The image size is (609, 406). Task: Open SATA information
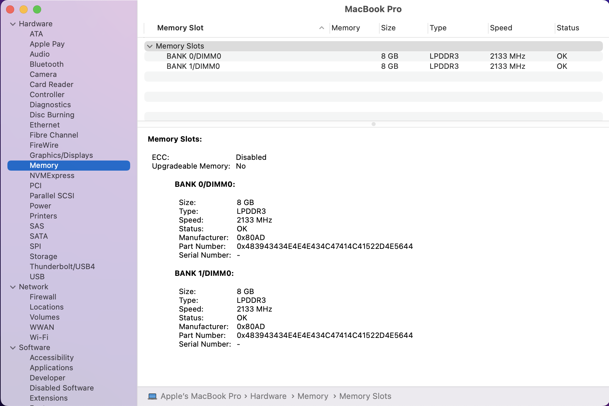(x=39, y=236)
